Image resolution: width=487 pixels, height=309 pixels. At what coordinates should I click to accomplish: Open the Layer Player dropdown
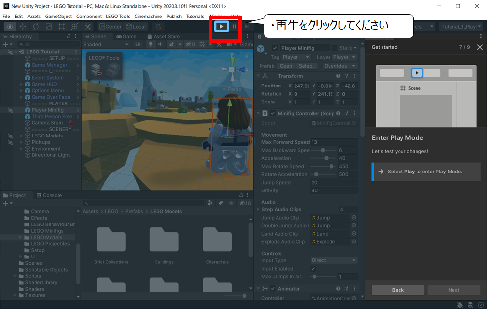[x=344, y=57]
